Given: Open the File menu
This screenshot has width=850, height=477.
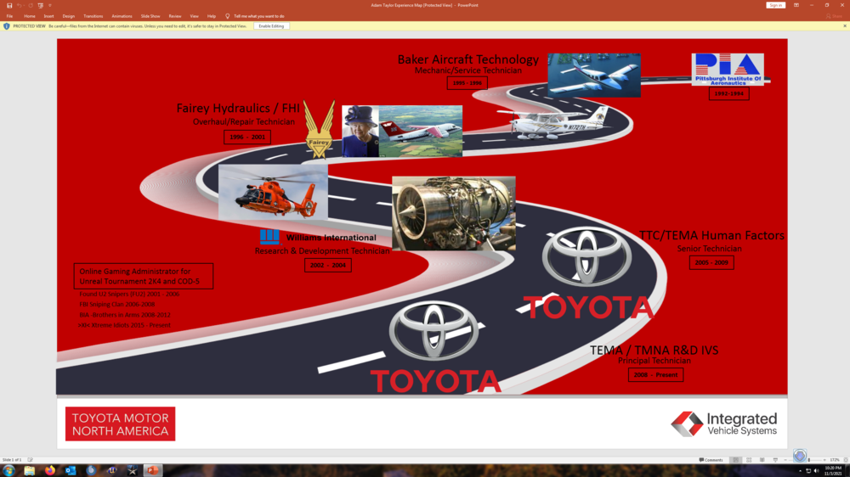Looking at the screenshot, I should click(9, 16).
